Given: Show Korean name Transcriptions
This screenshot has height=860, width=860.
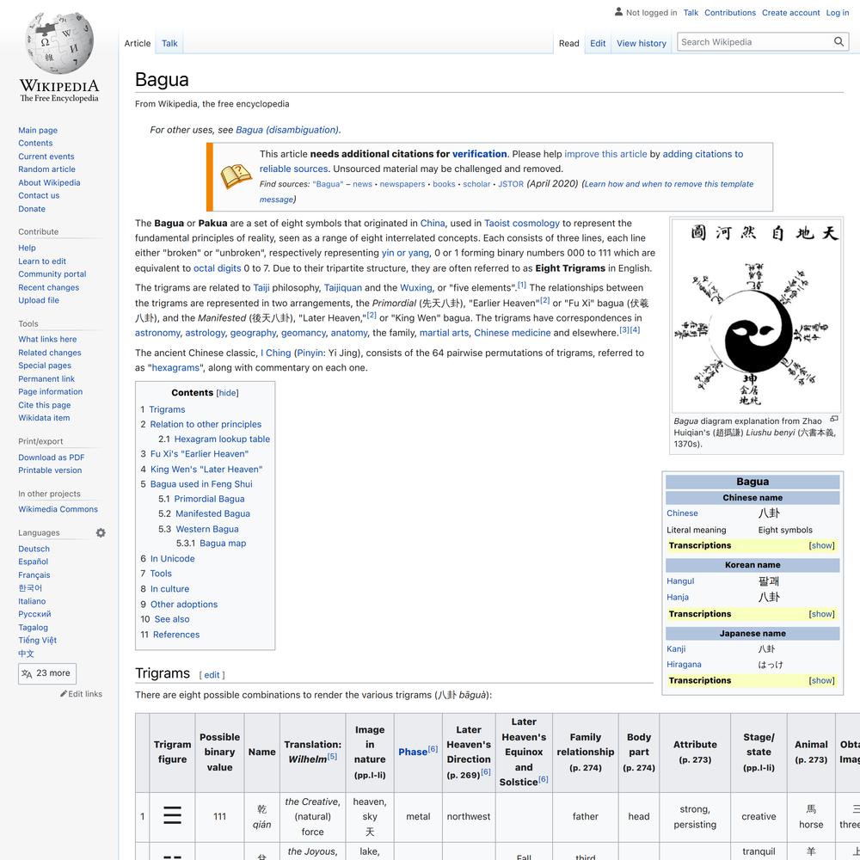Looking at the screenshot, I should coord(821,614).
